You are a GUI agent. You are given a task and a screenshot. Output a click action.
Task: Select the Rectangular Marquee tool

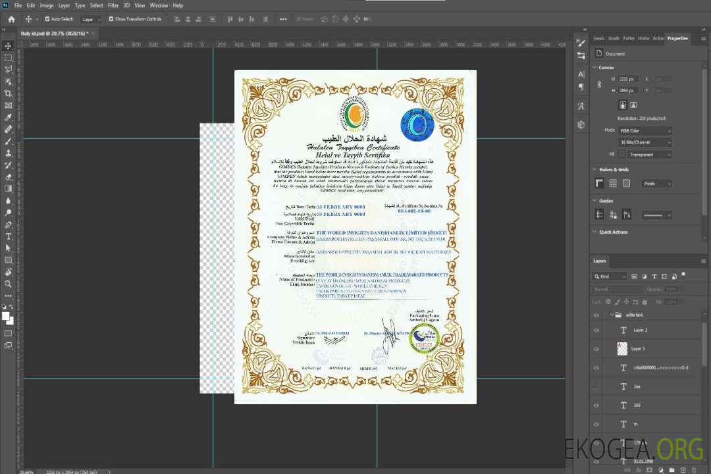8,58
